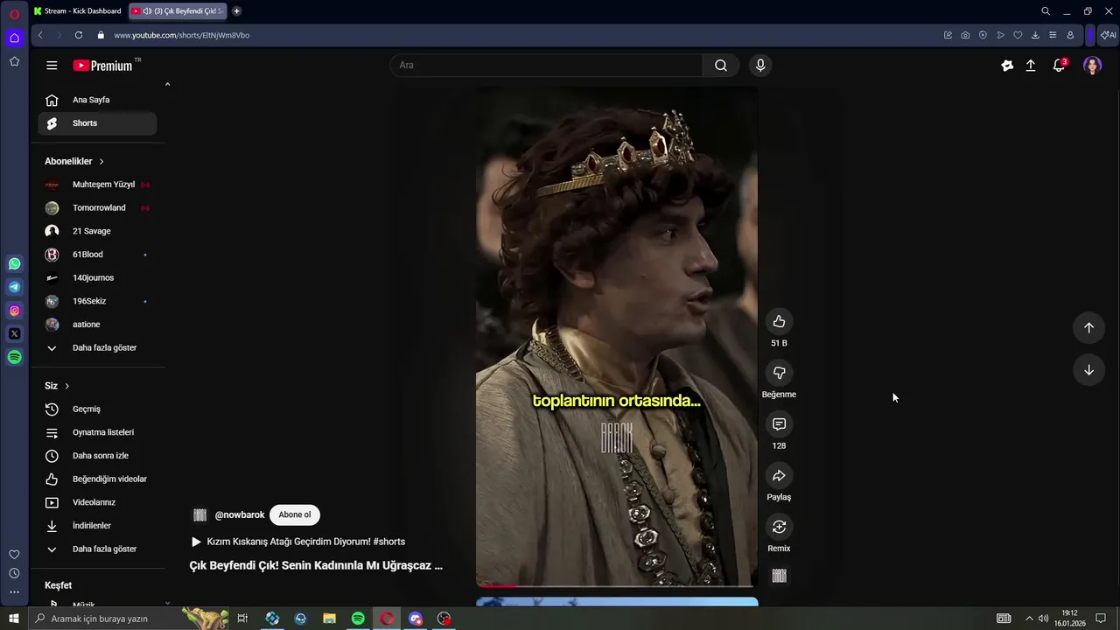Click the YouTube create upload arrow icon
This screenshot has height=630, width=1120.
(x=1031, y=66)
